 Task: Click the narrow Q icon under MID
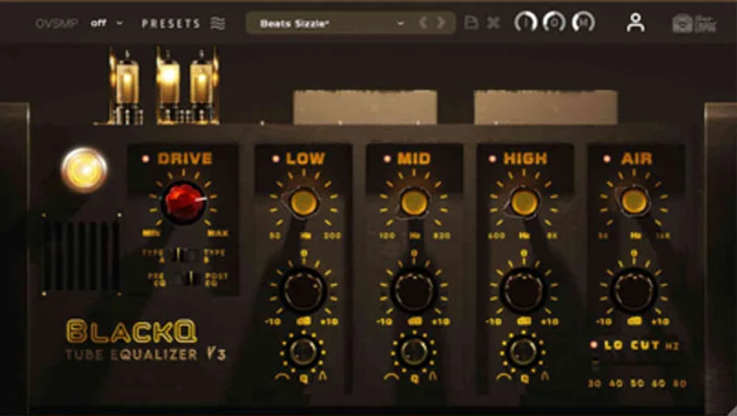point(432,376)
